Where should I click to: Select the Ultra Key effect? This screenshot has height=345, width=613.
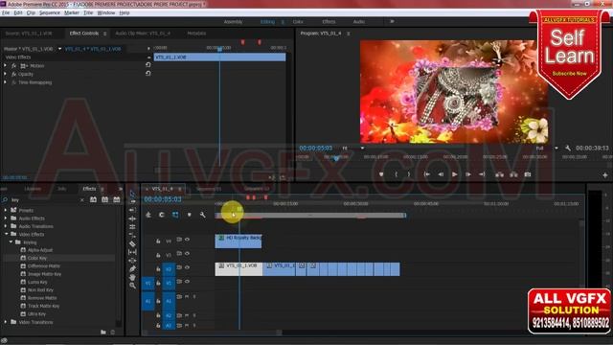pos(36,314)
